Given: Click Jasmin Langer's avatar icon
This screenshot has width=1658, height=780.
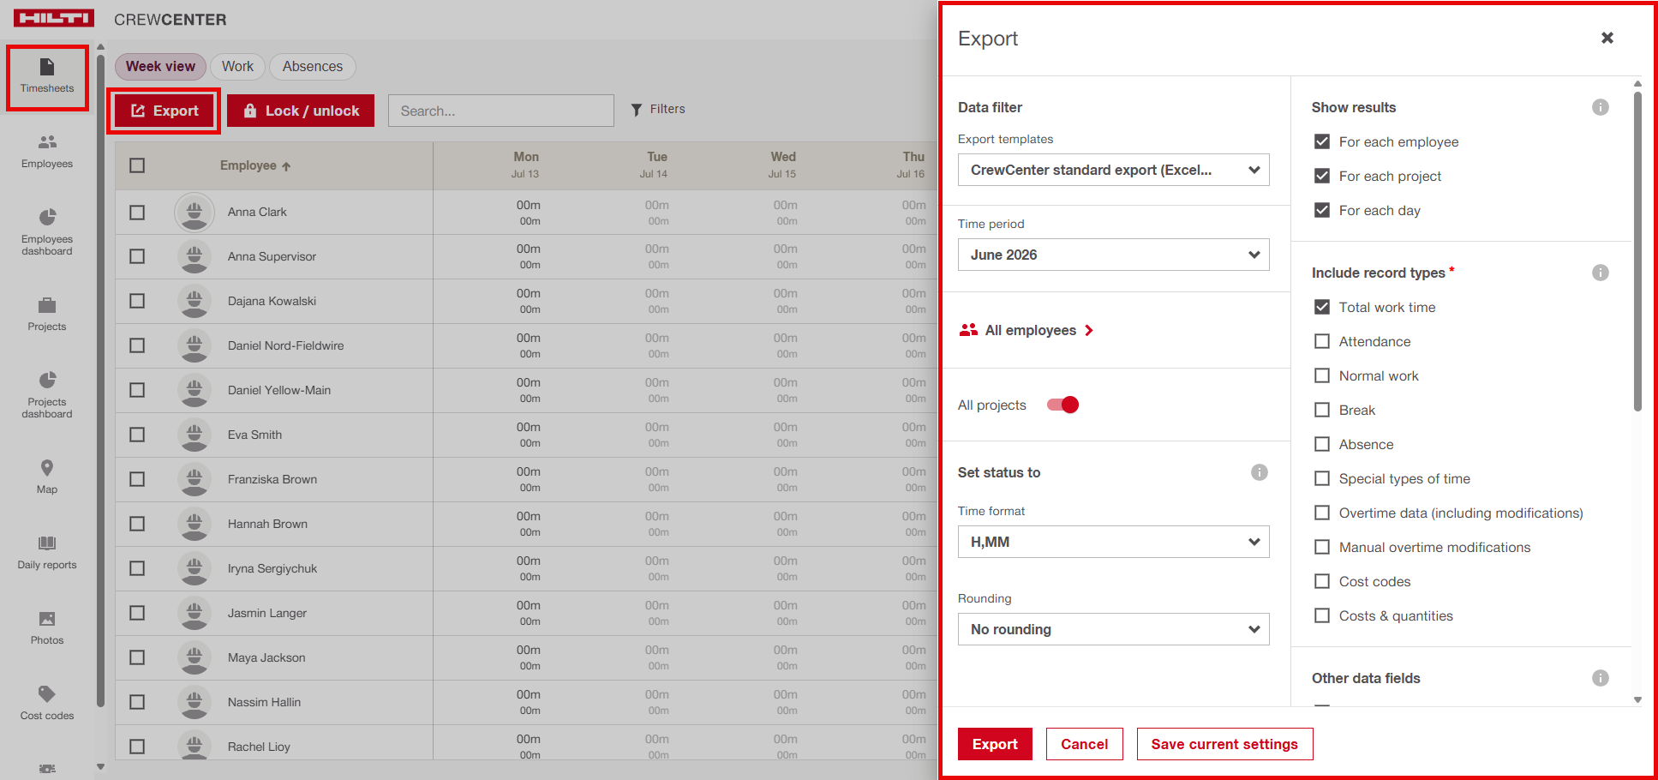Looking at the screenshot, I should (x=195, y=613).
